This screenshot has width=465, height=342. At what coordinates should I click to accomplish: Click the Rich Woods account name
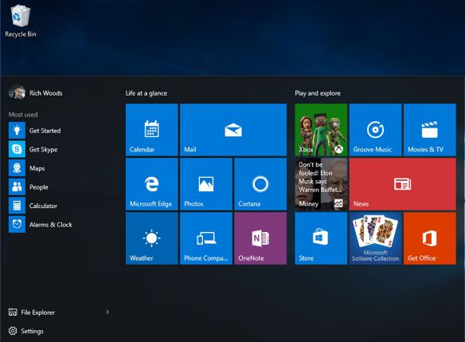(x=46, y=93)
